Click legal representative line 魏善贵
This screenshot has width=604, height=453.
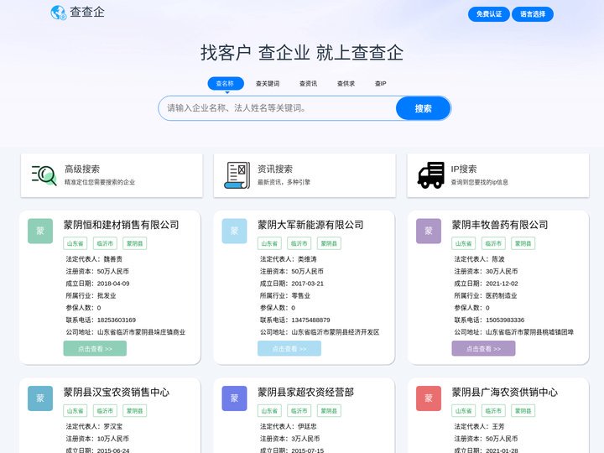(94, 259)
